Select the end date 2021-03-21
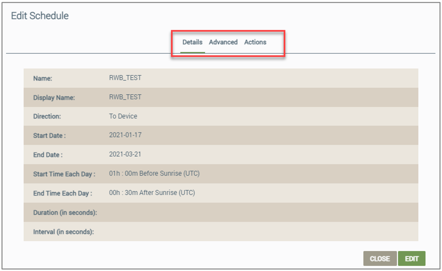The height and width of the screenshot is (271, 442). pos(125,154)
